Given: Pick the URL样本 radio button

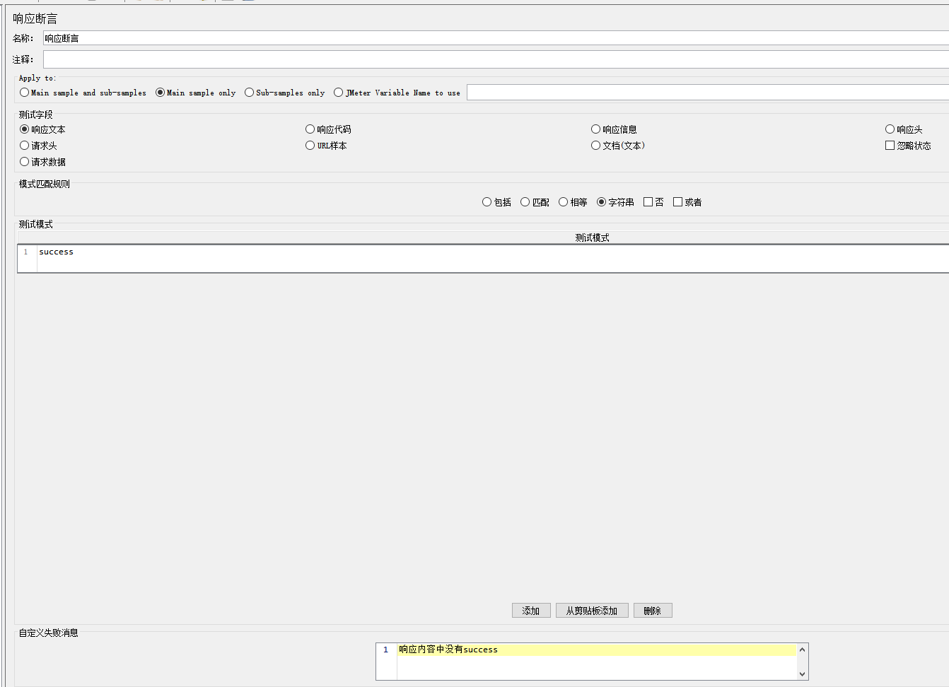Looking at the screenshot, I should [310, 146].
